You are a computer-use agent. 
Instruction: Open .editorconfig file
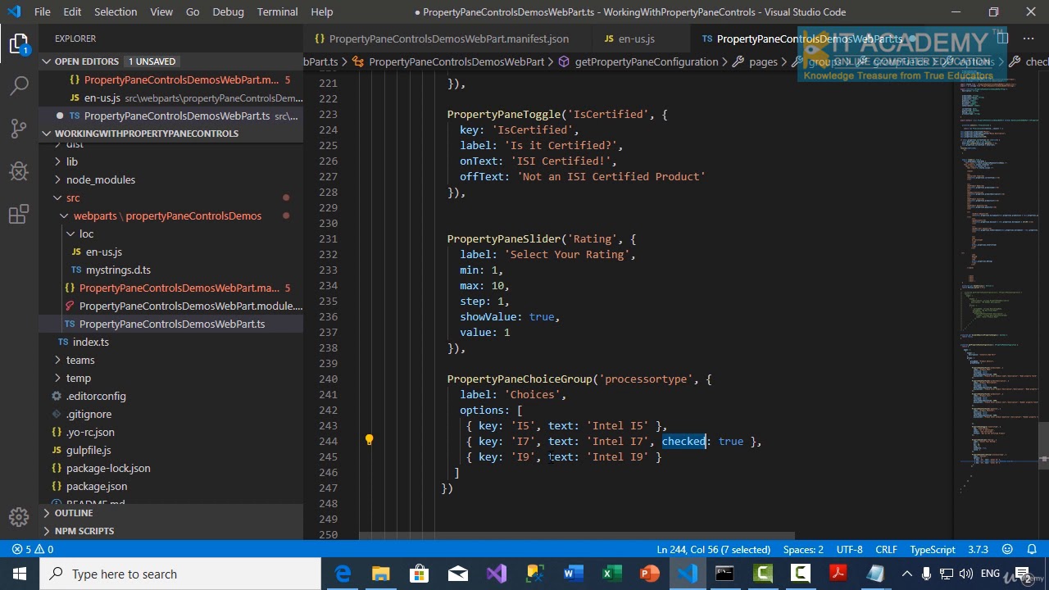[96, 396]
